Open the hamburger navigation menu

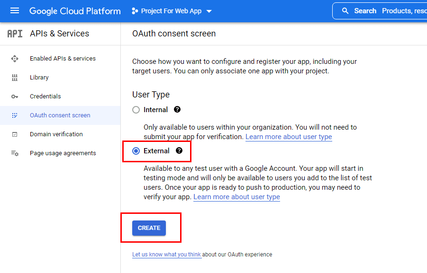tap(15, 11)
